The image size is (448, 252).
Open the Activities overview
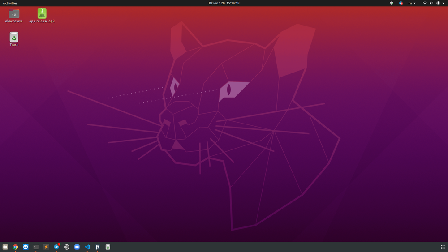[10, 3]
